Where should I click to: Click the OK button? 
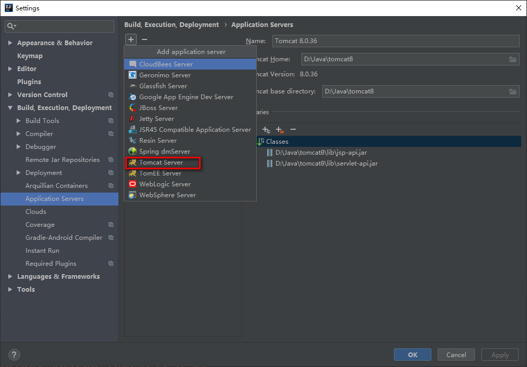tap(412, 355)
